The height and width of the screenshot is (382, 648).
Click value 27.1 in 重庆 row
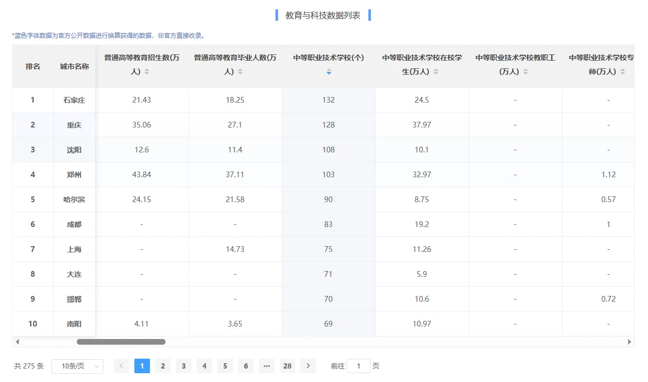(235, 125)
